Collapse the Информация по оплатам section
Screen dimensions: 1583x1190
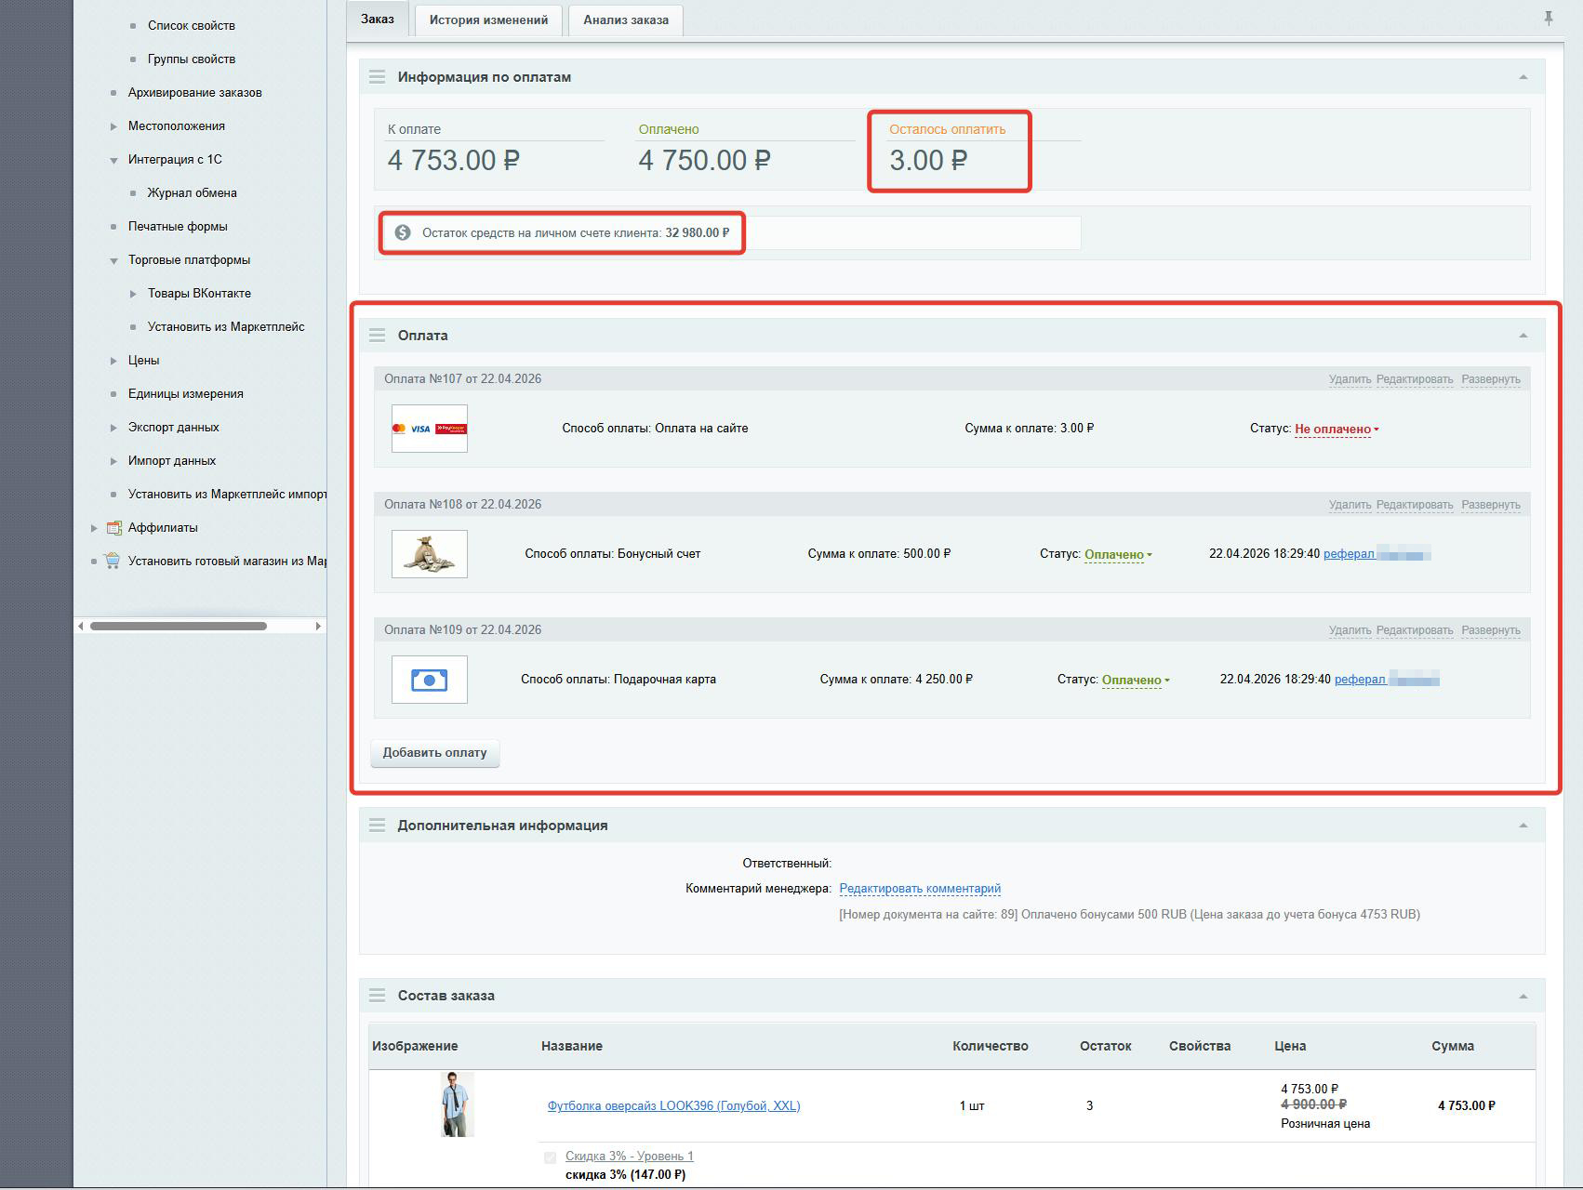pos(1523,77)
